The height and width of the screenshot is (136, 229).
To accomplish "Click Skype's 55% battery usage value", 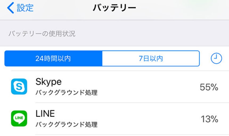I will (x=209, y=87).
